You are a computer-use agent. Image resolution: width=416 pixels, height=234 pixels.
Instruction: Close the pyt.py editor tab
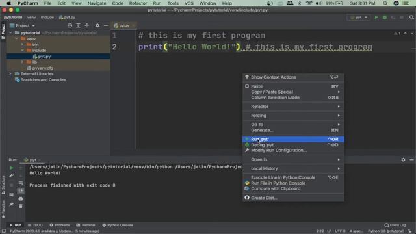133,25
